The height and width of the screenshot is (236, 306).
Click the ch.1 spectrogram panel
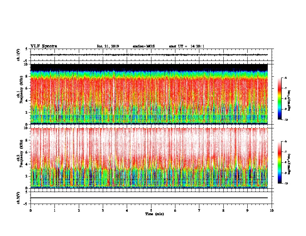(149, 94)
